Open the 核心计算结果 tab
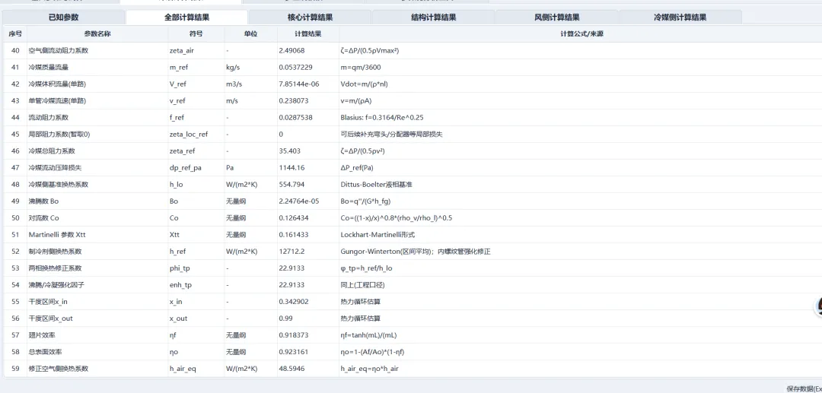 [311, 17]
